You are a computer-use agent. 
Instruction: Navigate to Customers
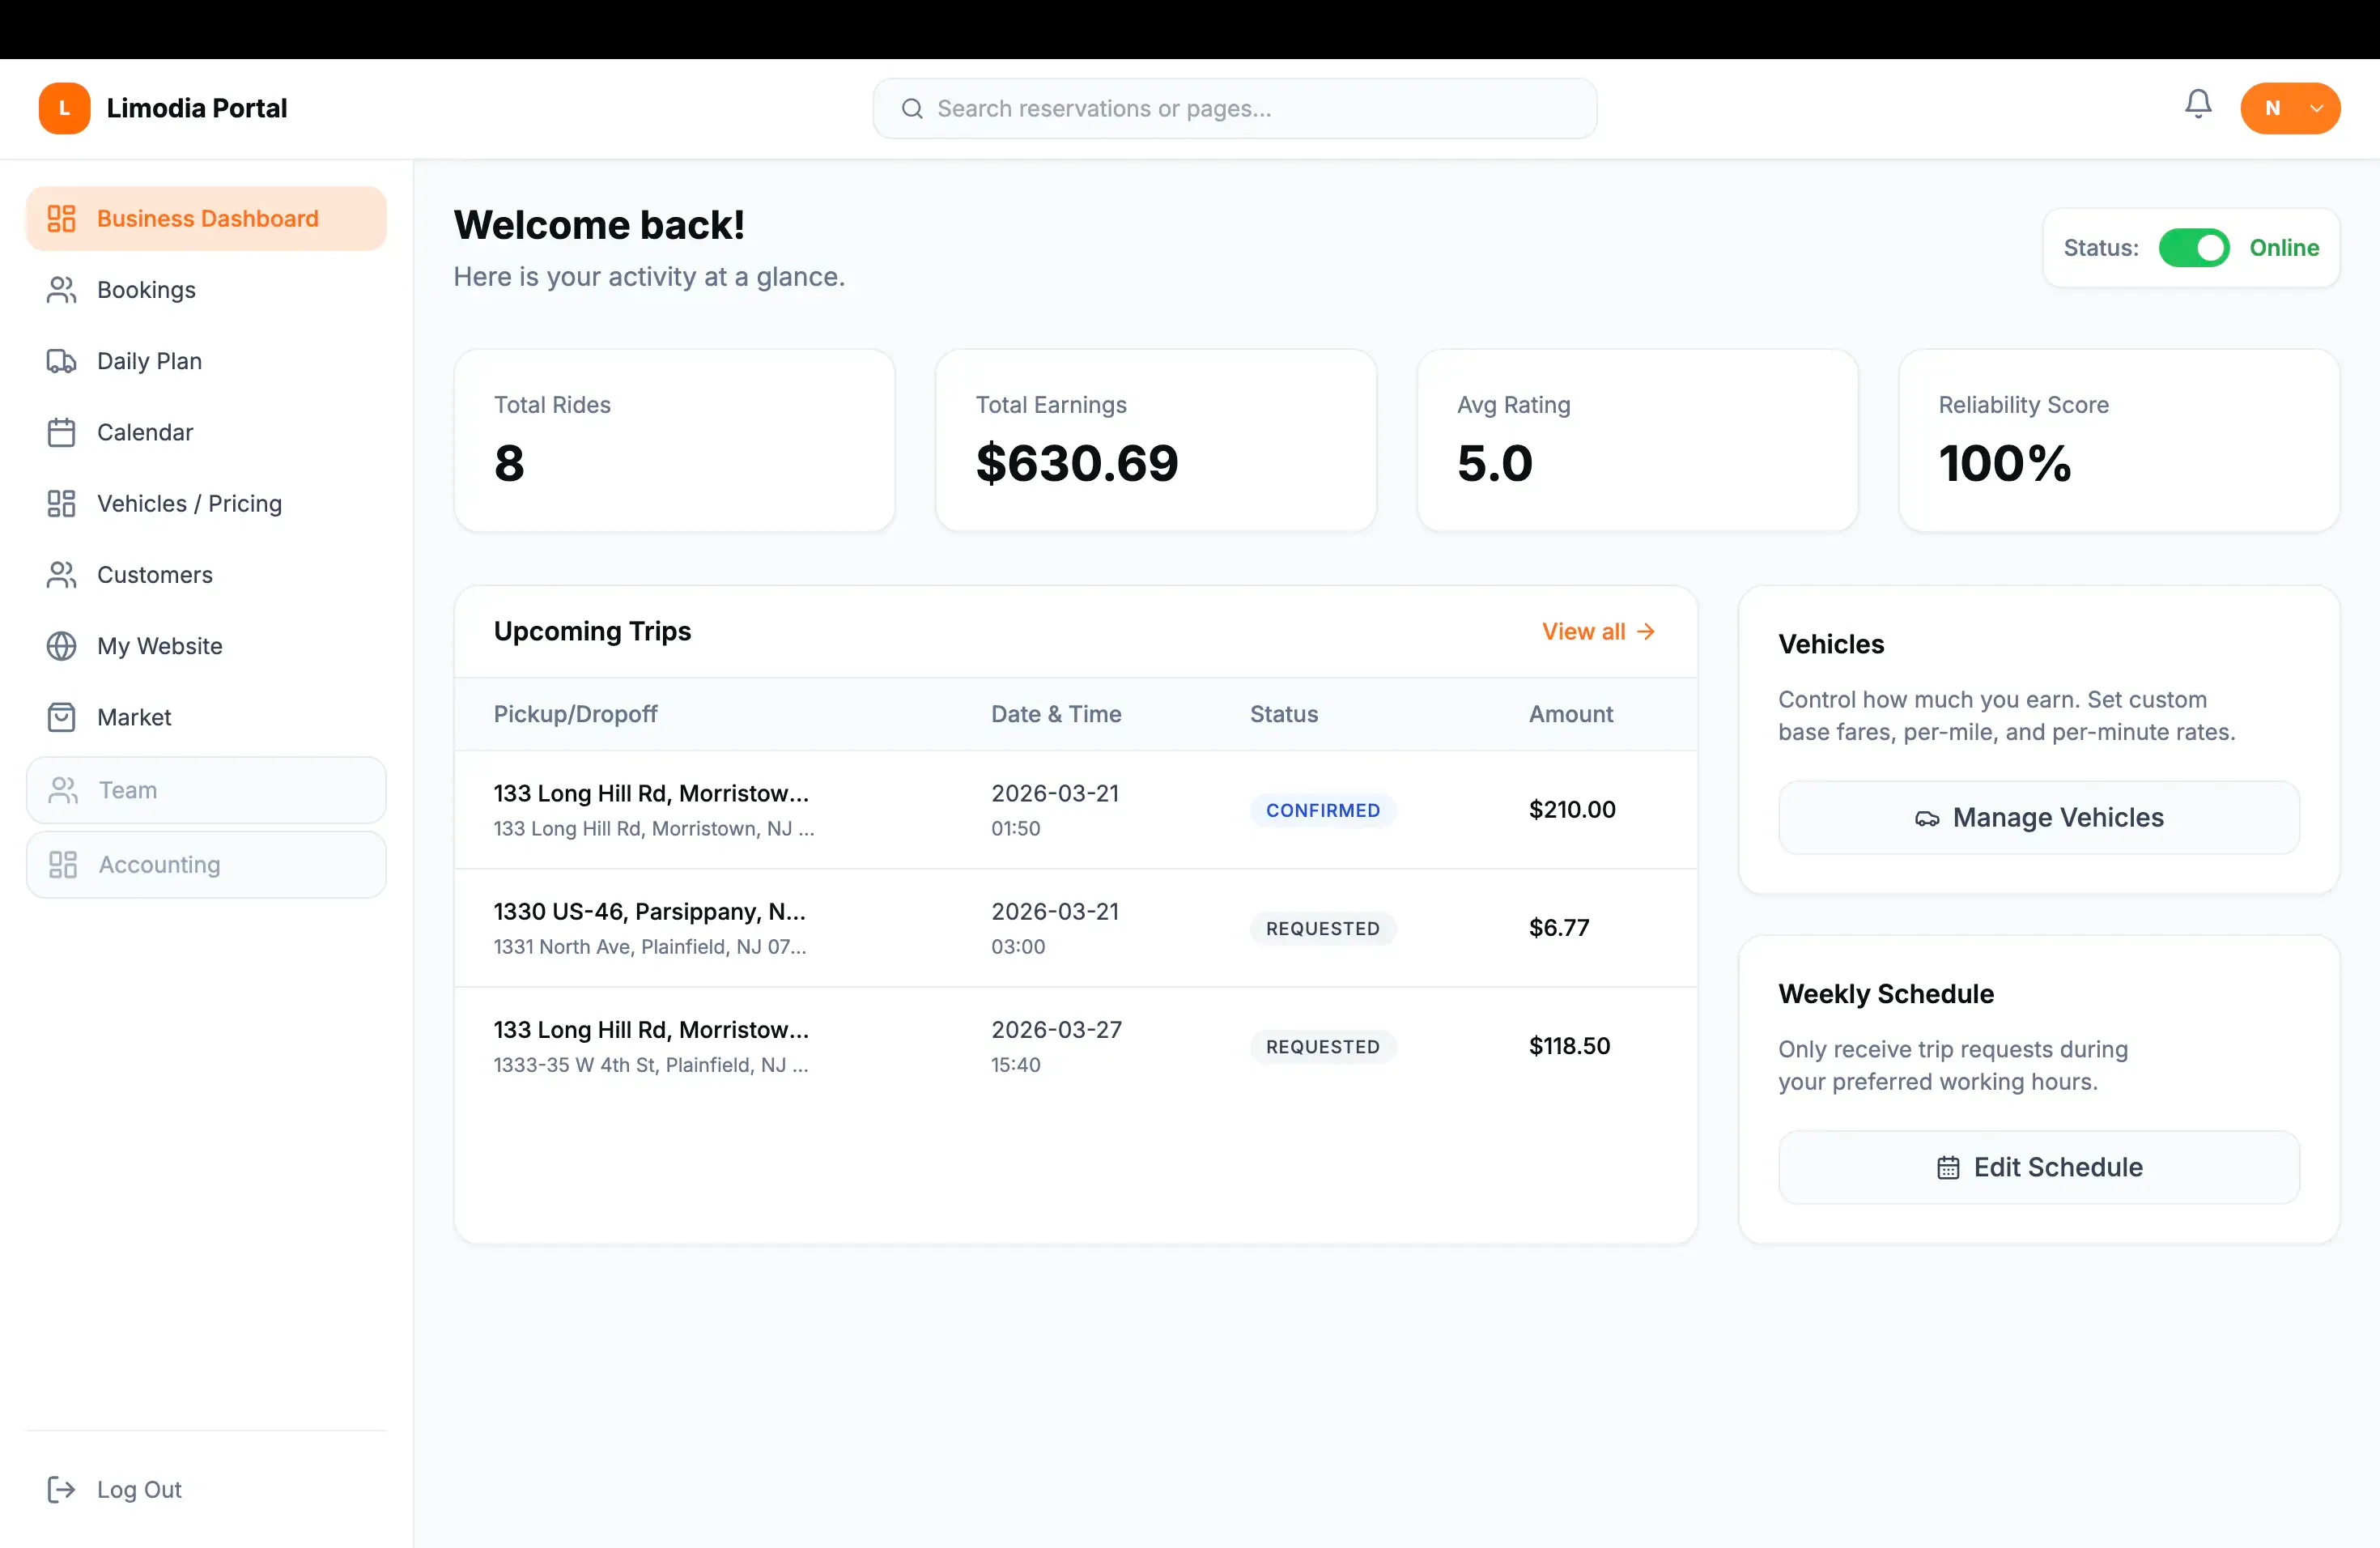(206, 575)
